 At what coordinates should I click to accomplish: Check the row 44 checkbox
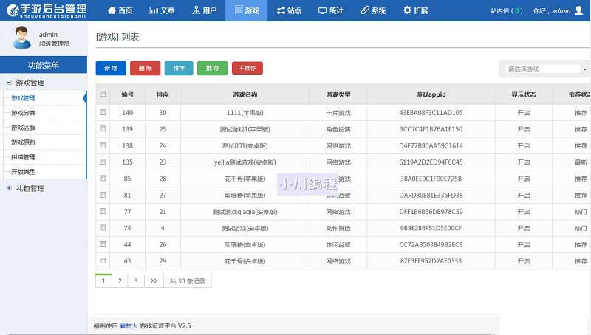click(x=103, y=244)
